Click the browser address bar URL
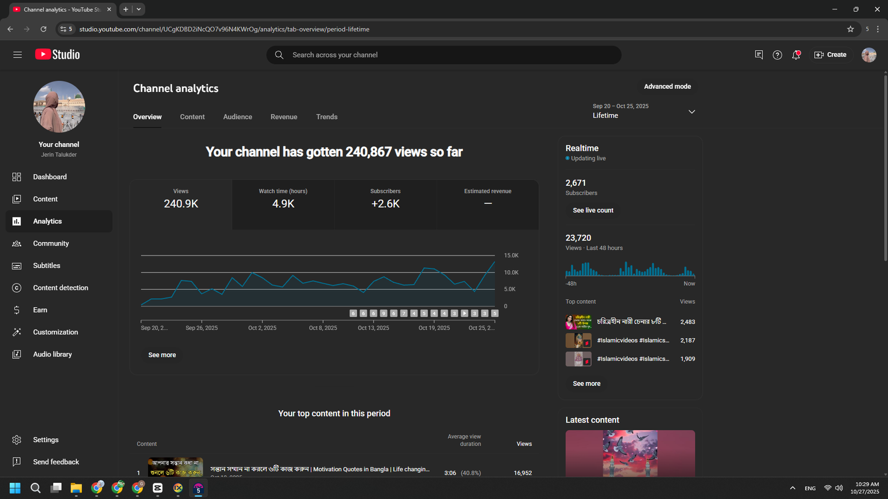 pyautogui.click(x=224, y=29)
